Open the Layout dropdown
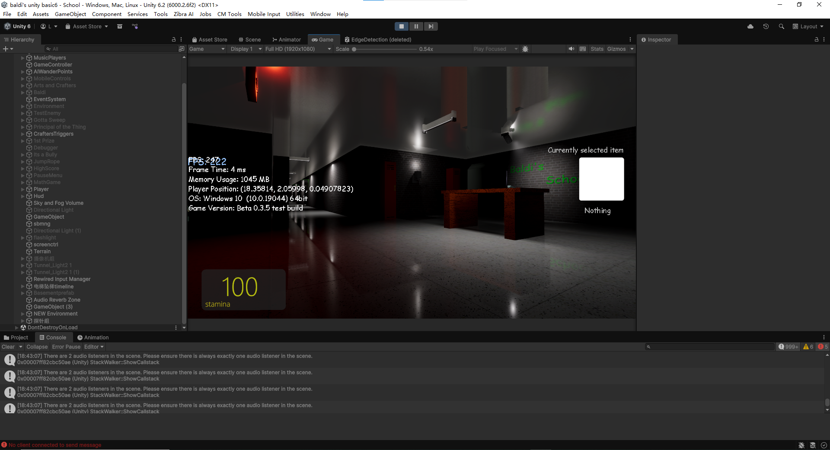The width and height of the screenshot is (830, 450). pos(808,26)
